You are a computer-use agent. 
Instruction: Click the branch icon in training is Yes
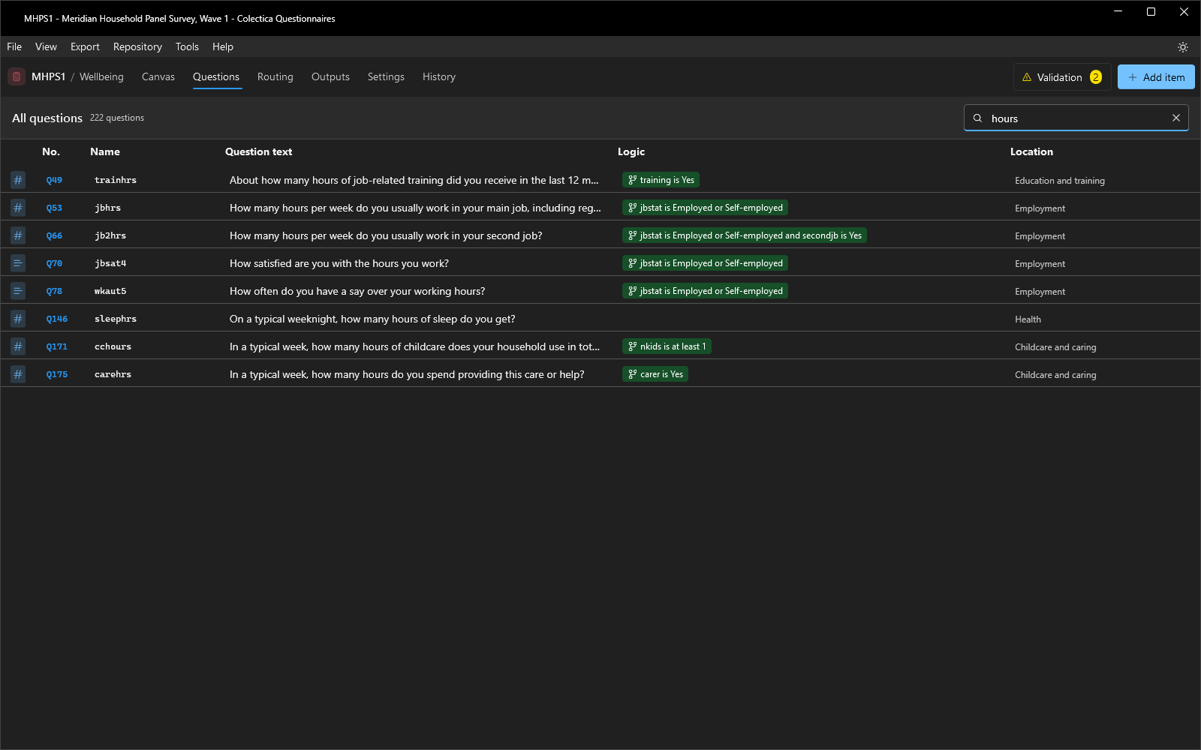633,180
